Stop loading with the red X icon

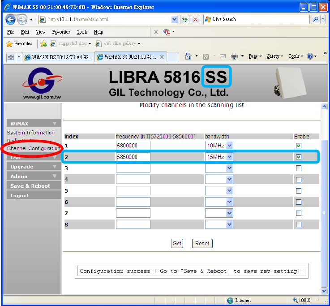click(195, 20)
